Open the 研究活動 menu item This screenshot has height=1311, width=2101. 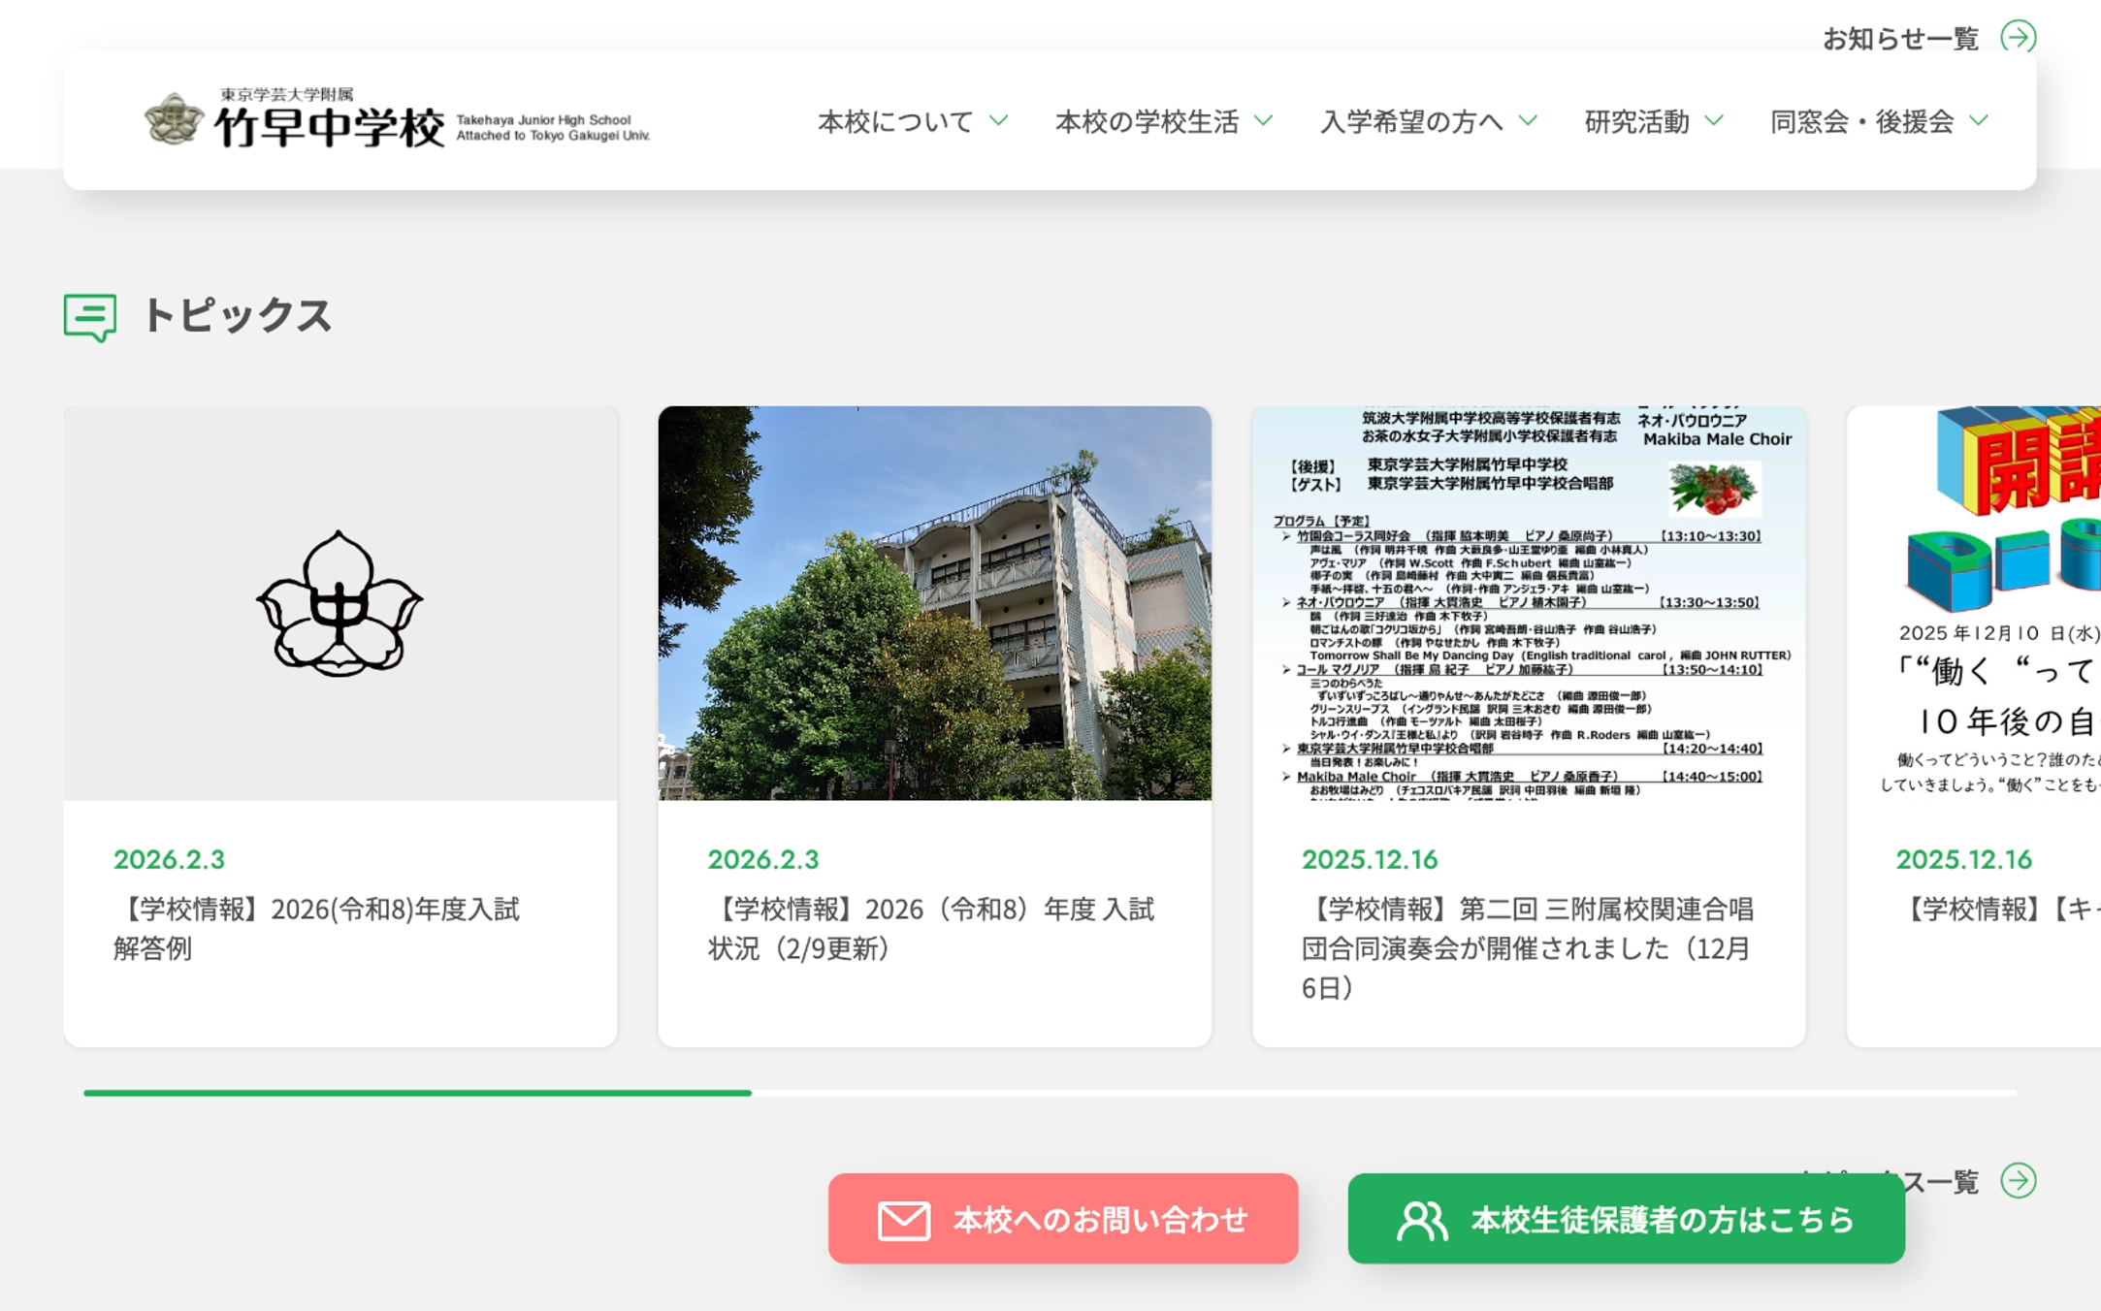pos(1636,121)
